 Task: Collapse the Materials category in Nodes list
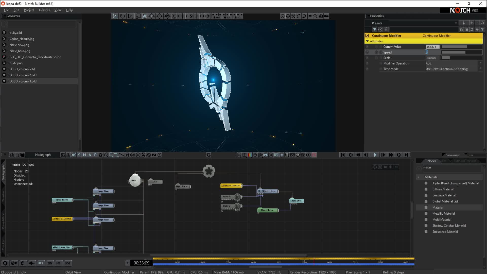(x=419, y=177)
